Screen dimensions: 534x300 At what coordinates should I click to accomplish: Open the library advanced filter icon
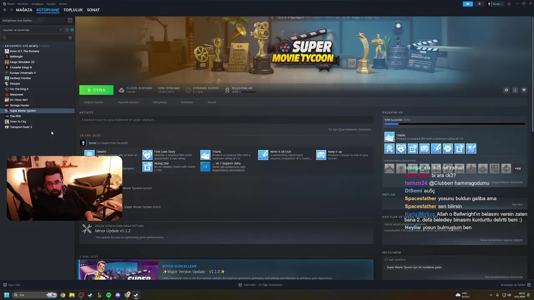[70, 38]
